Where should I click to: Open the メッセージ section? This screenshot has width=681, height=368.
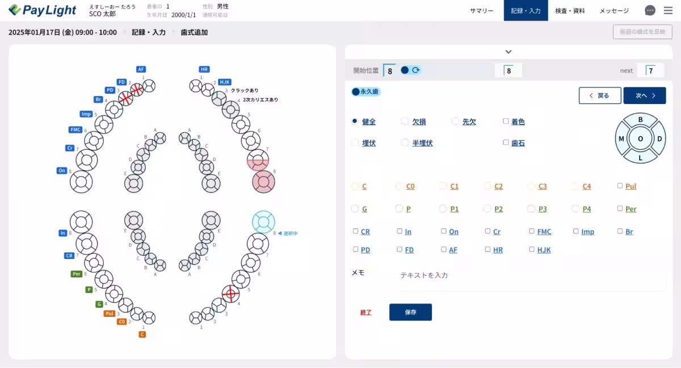pyautogui.click(x=613, y=10)
